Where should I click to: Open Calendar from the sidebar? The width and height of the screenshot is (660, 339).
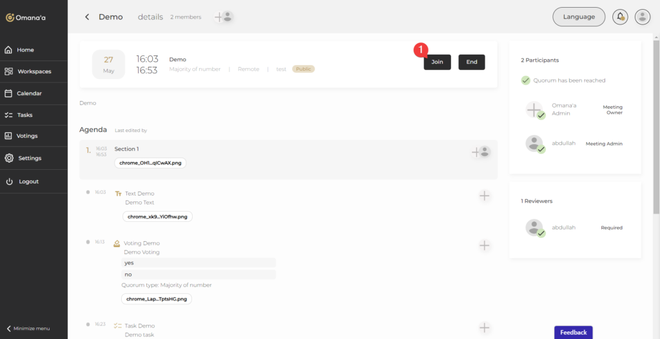(x=29, y=93)
